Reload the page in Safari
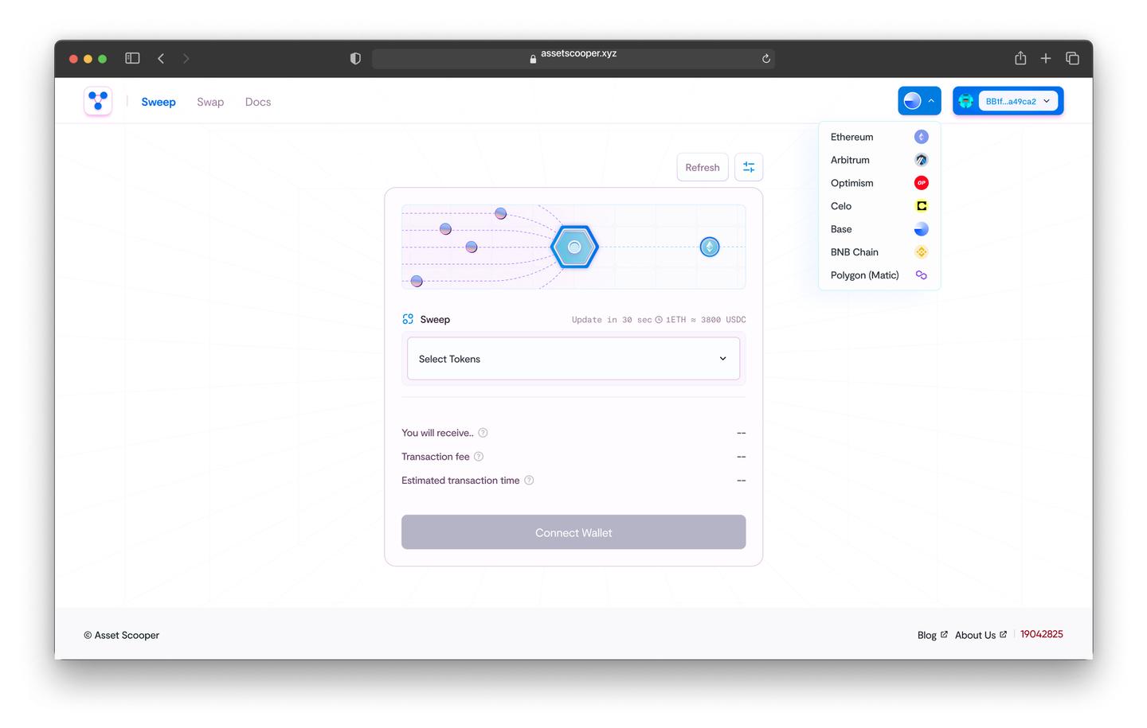The height and width of the screenshot is (728, 1147). point(766,59)
